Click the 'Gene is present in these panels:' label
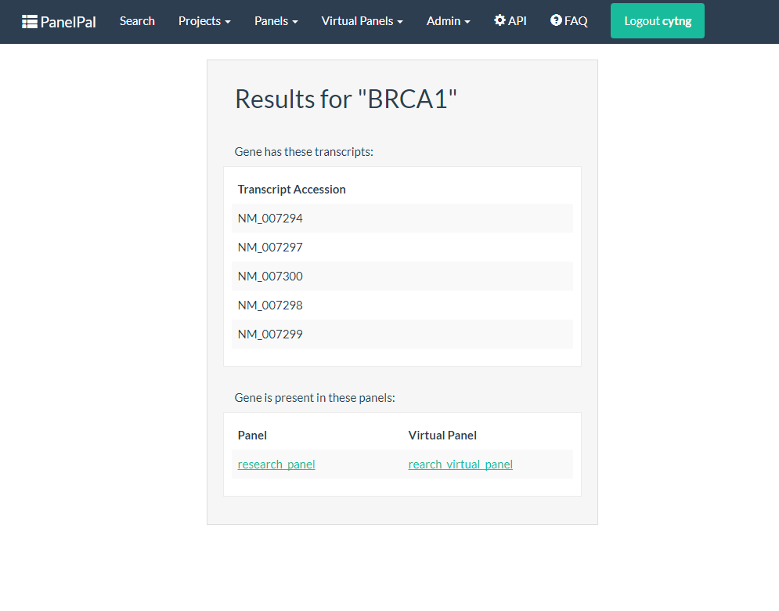779x611 pixels. [x=315, y=398]
